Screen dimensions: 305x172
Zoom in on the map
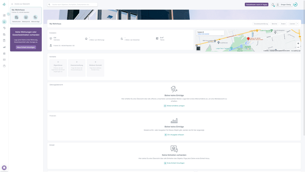[x=298, y=43]
